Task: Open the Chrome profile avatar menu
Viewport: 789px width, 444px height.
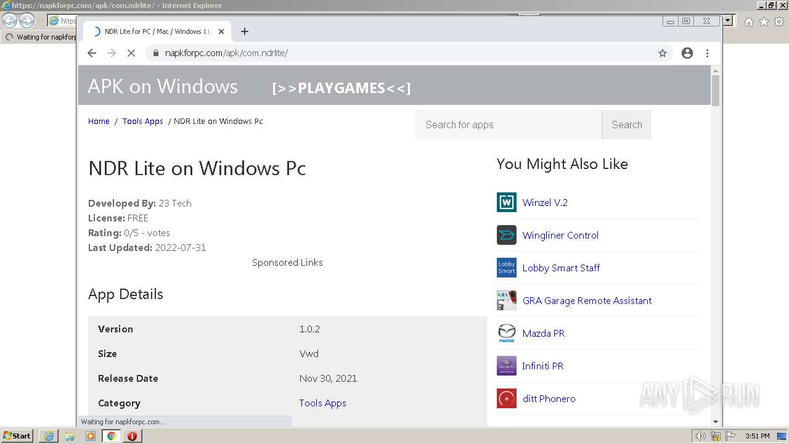Action: [x=687, y=53]
